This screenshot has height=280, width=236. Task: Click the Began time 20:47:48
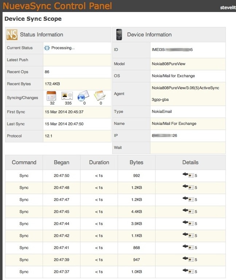point(62,188)
